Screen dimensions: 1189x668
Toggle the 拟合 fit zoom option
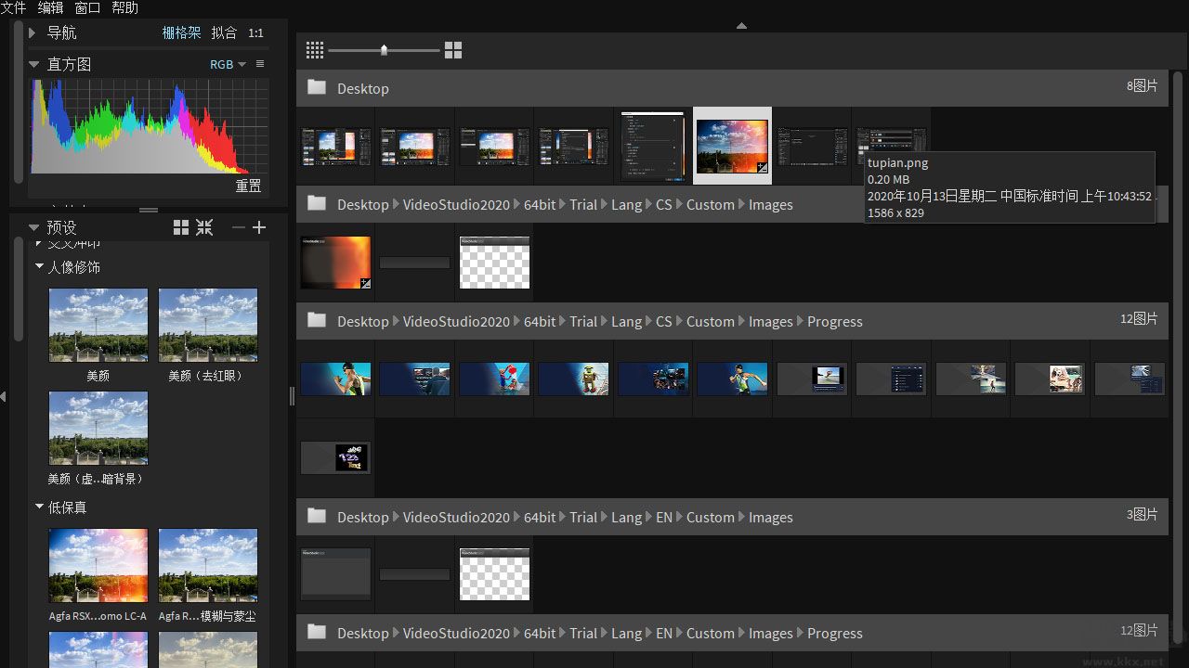tap(224, 32)
